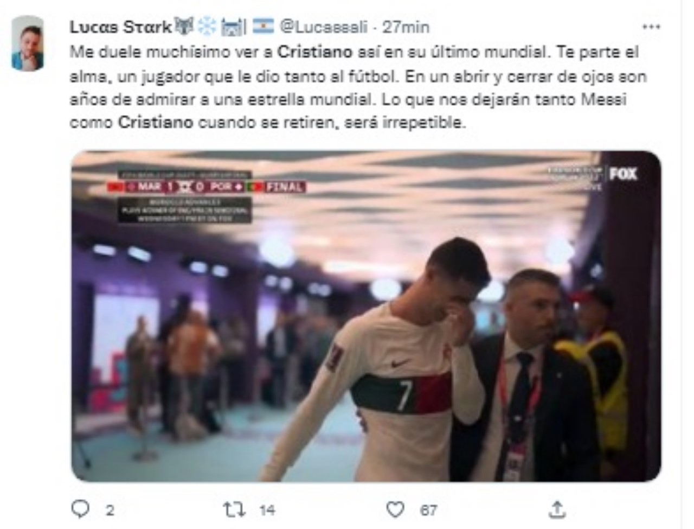694x529 pixels.
Task: Click the 67 likes count
Action: coord(428,510)
